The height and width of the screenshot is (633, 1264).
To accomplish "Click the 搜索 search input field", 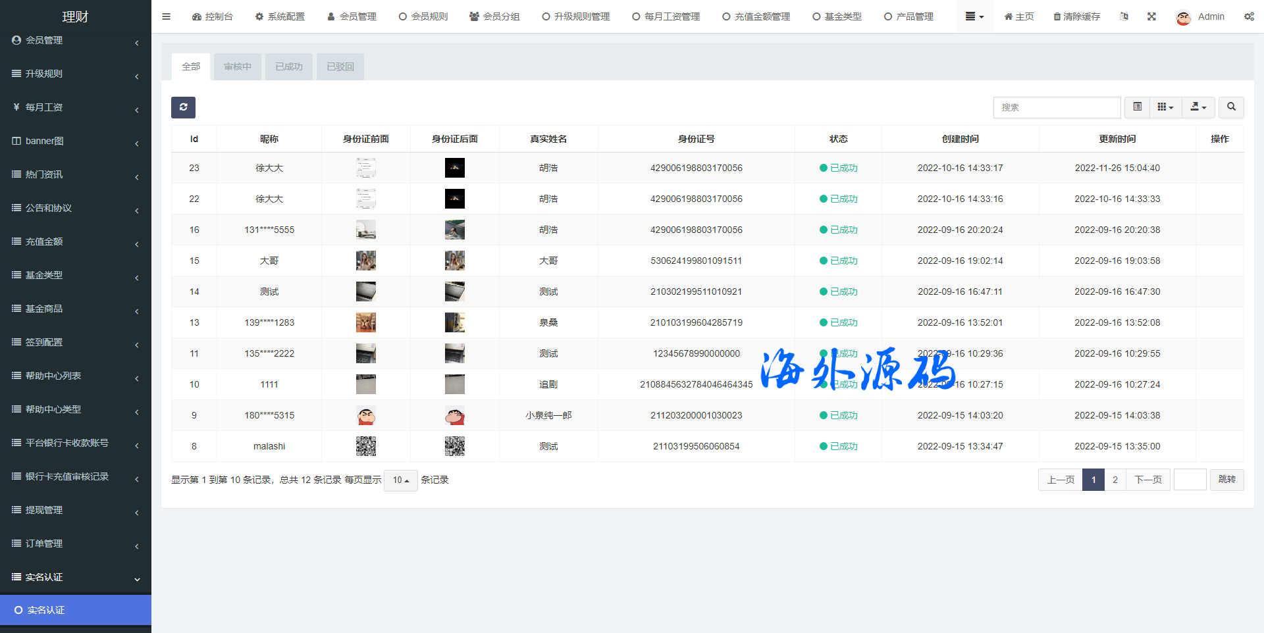I will 1057,107.
